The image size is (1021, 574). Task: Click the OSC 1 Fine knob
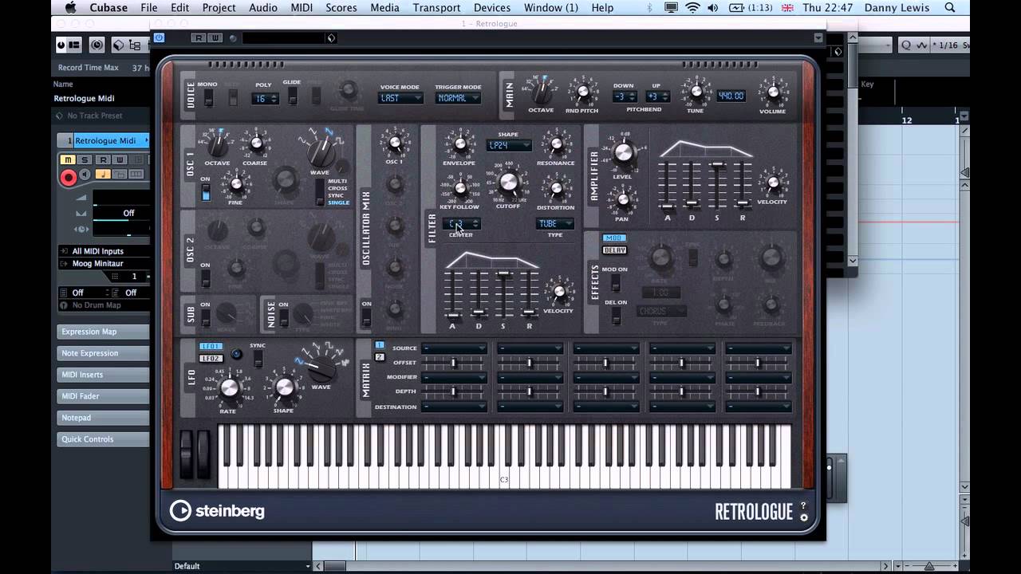(x=235, y=184)
